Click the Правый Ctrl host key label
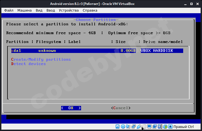This screenshot has width=202, height=131. pyautogui.click(x=183, y=127)
